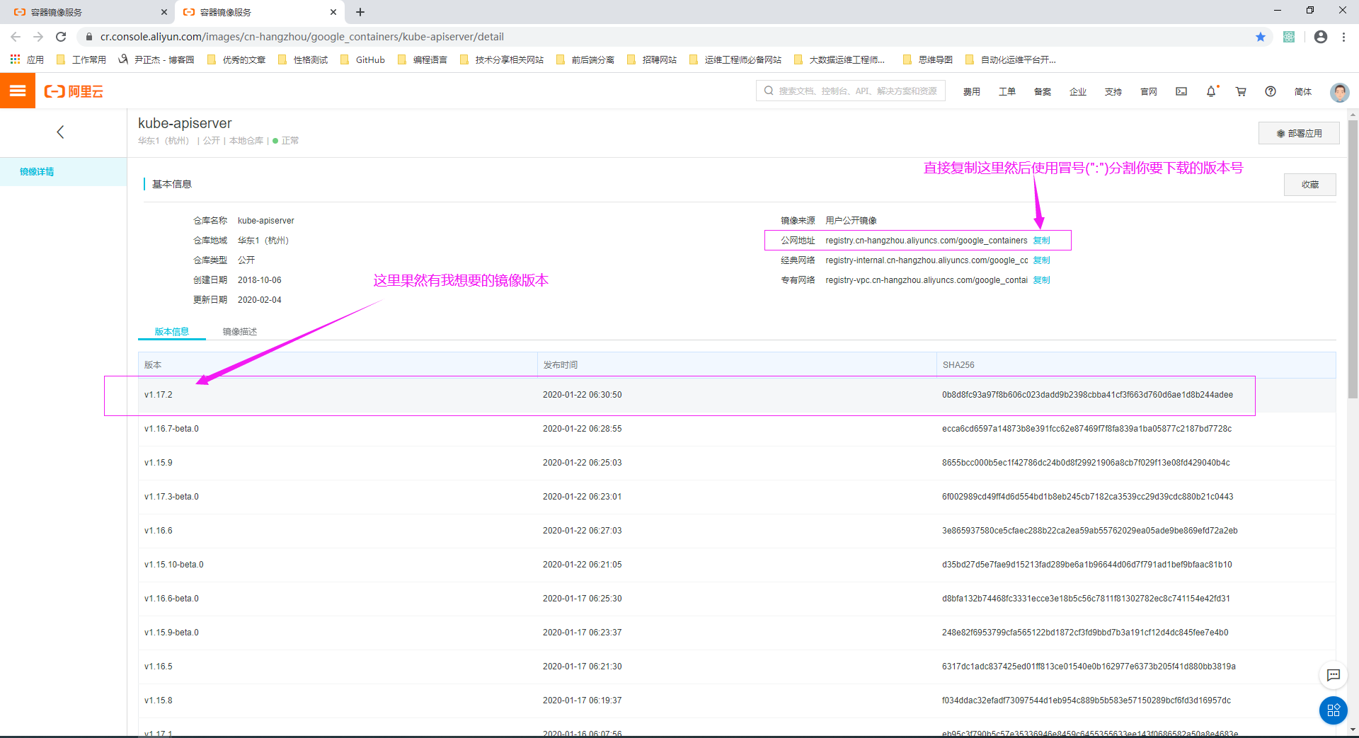Select version row v1.15.10-beta.0
Viewport: 1359px width, 738px height.
737,565
